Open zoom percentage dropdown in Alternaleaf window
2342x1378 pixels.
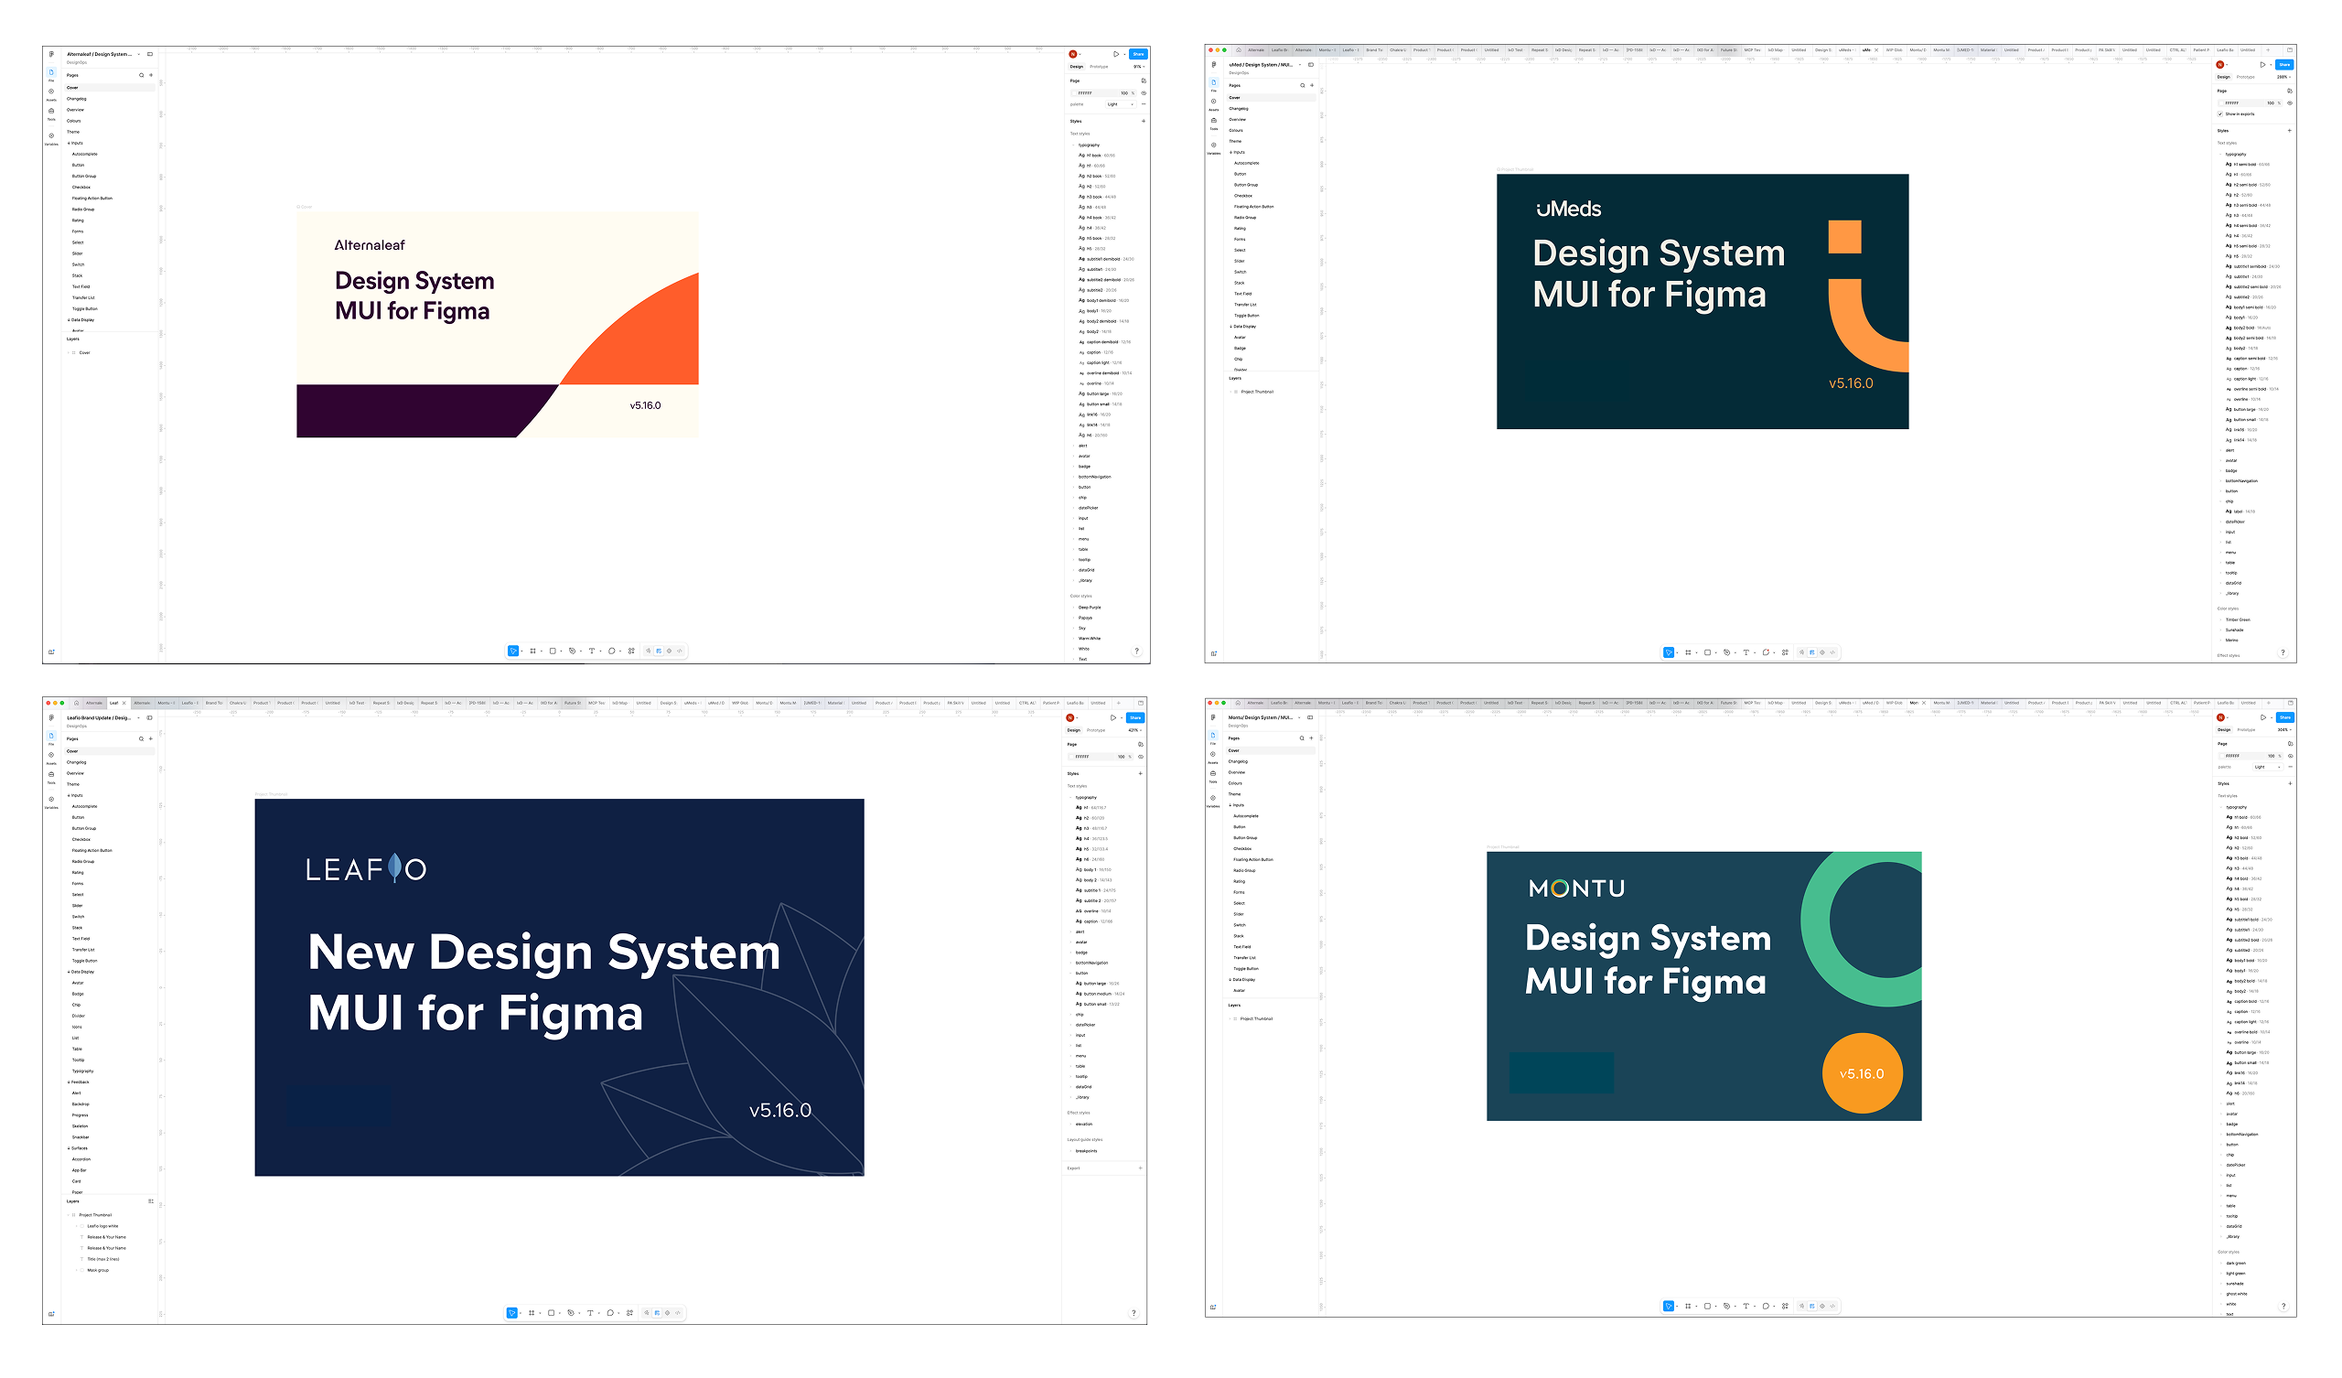point(1138,67)
